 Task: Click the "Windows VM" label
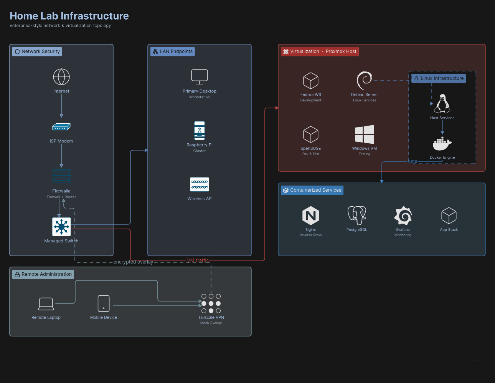coord(365,149)
